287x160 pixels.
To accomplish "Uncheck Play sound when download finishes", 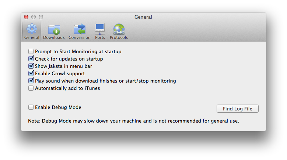I will [x=31, y=81].
